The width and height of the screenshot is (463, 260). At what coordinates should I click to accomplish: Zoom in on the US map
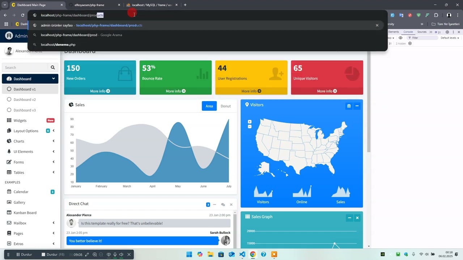click(x=250, y=122)
